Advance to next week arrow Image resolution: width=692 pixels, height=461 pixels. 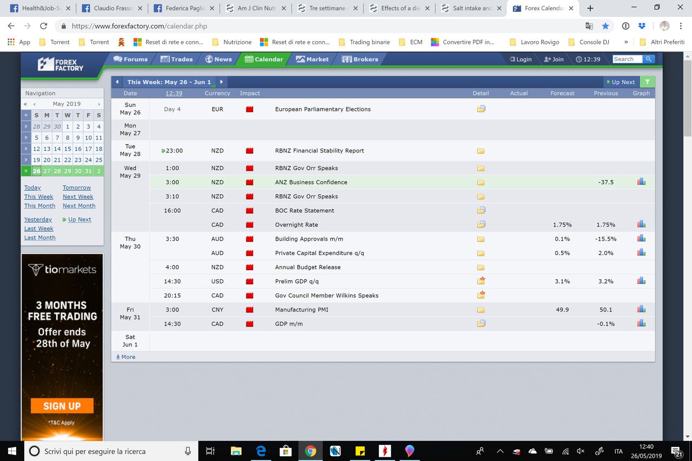(x=221, y=82)
